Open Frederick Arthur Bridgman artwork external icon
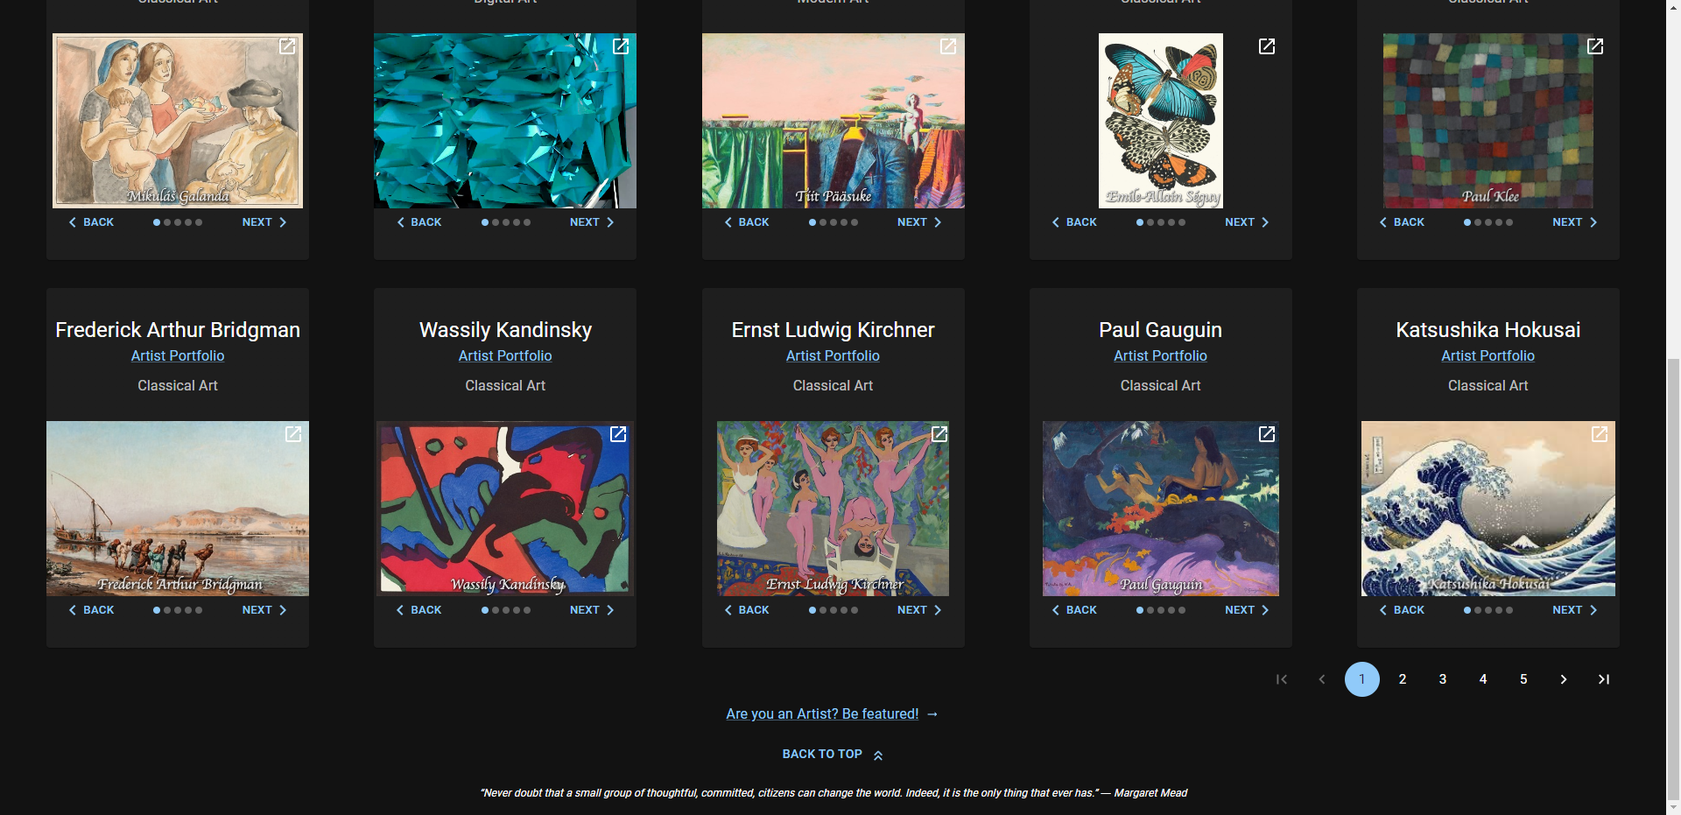This screenshot has height=815, width=1681. click(x=293, y=434)
